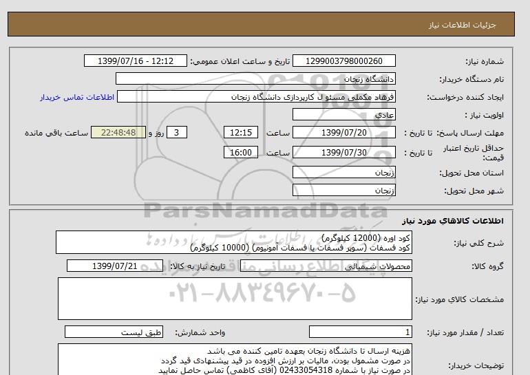Image resolution: width=530 pixels, height=375 pixels.
Task: Click response deadline date 1399/07/20
Action: click(343, 132)
